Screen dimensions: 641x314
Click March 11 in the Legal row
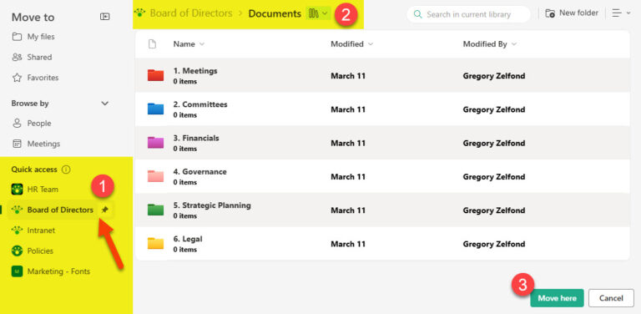pos(348,244)
